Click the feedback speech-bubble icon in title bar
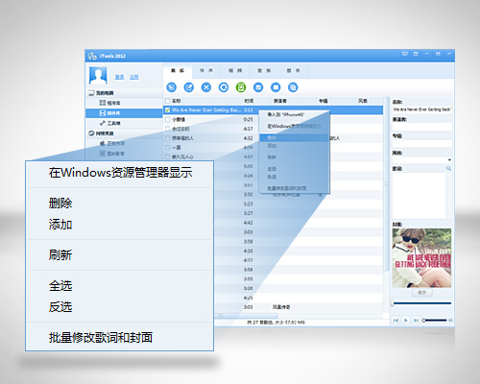The height and width of the screenshot is (384, 480). click(405, 54)
